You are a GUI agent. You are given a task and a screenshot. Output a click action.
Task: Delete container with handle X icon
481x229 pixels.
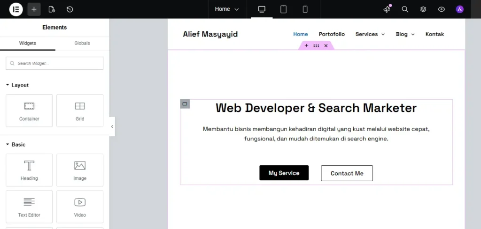point(326,45)
